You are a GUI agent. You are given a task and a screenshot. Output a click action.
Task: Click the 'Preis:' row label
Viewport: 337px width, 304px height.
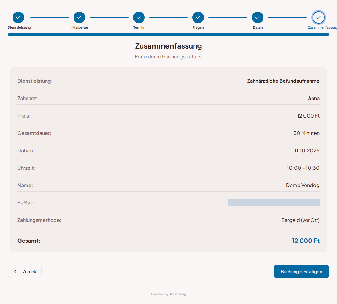tap(24, 116)
